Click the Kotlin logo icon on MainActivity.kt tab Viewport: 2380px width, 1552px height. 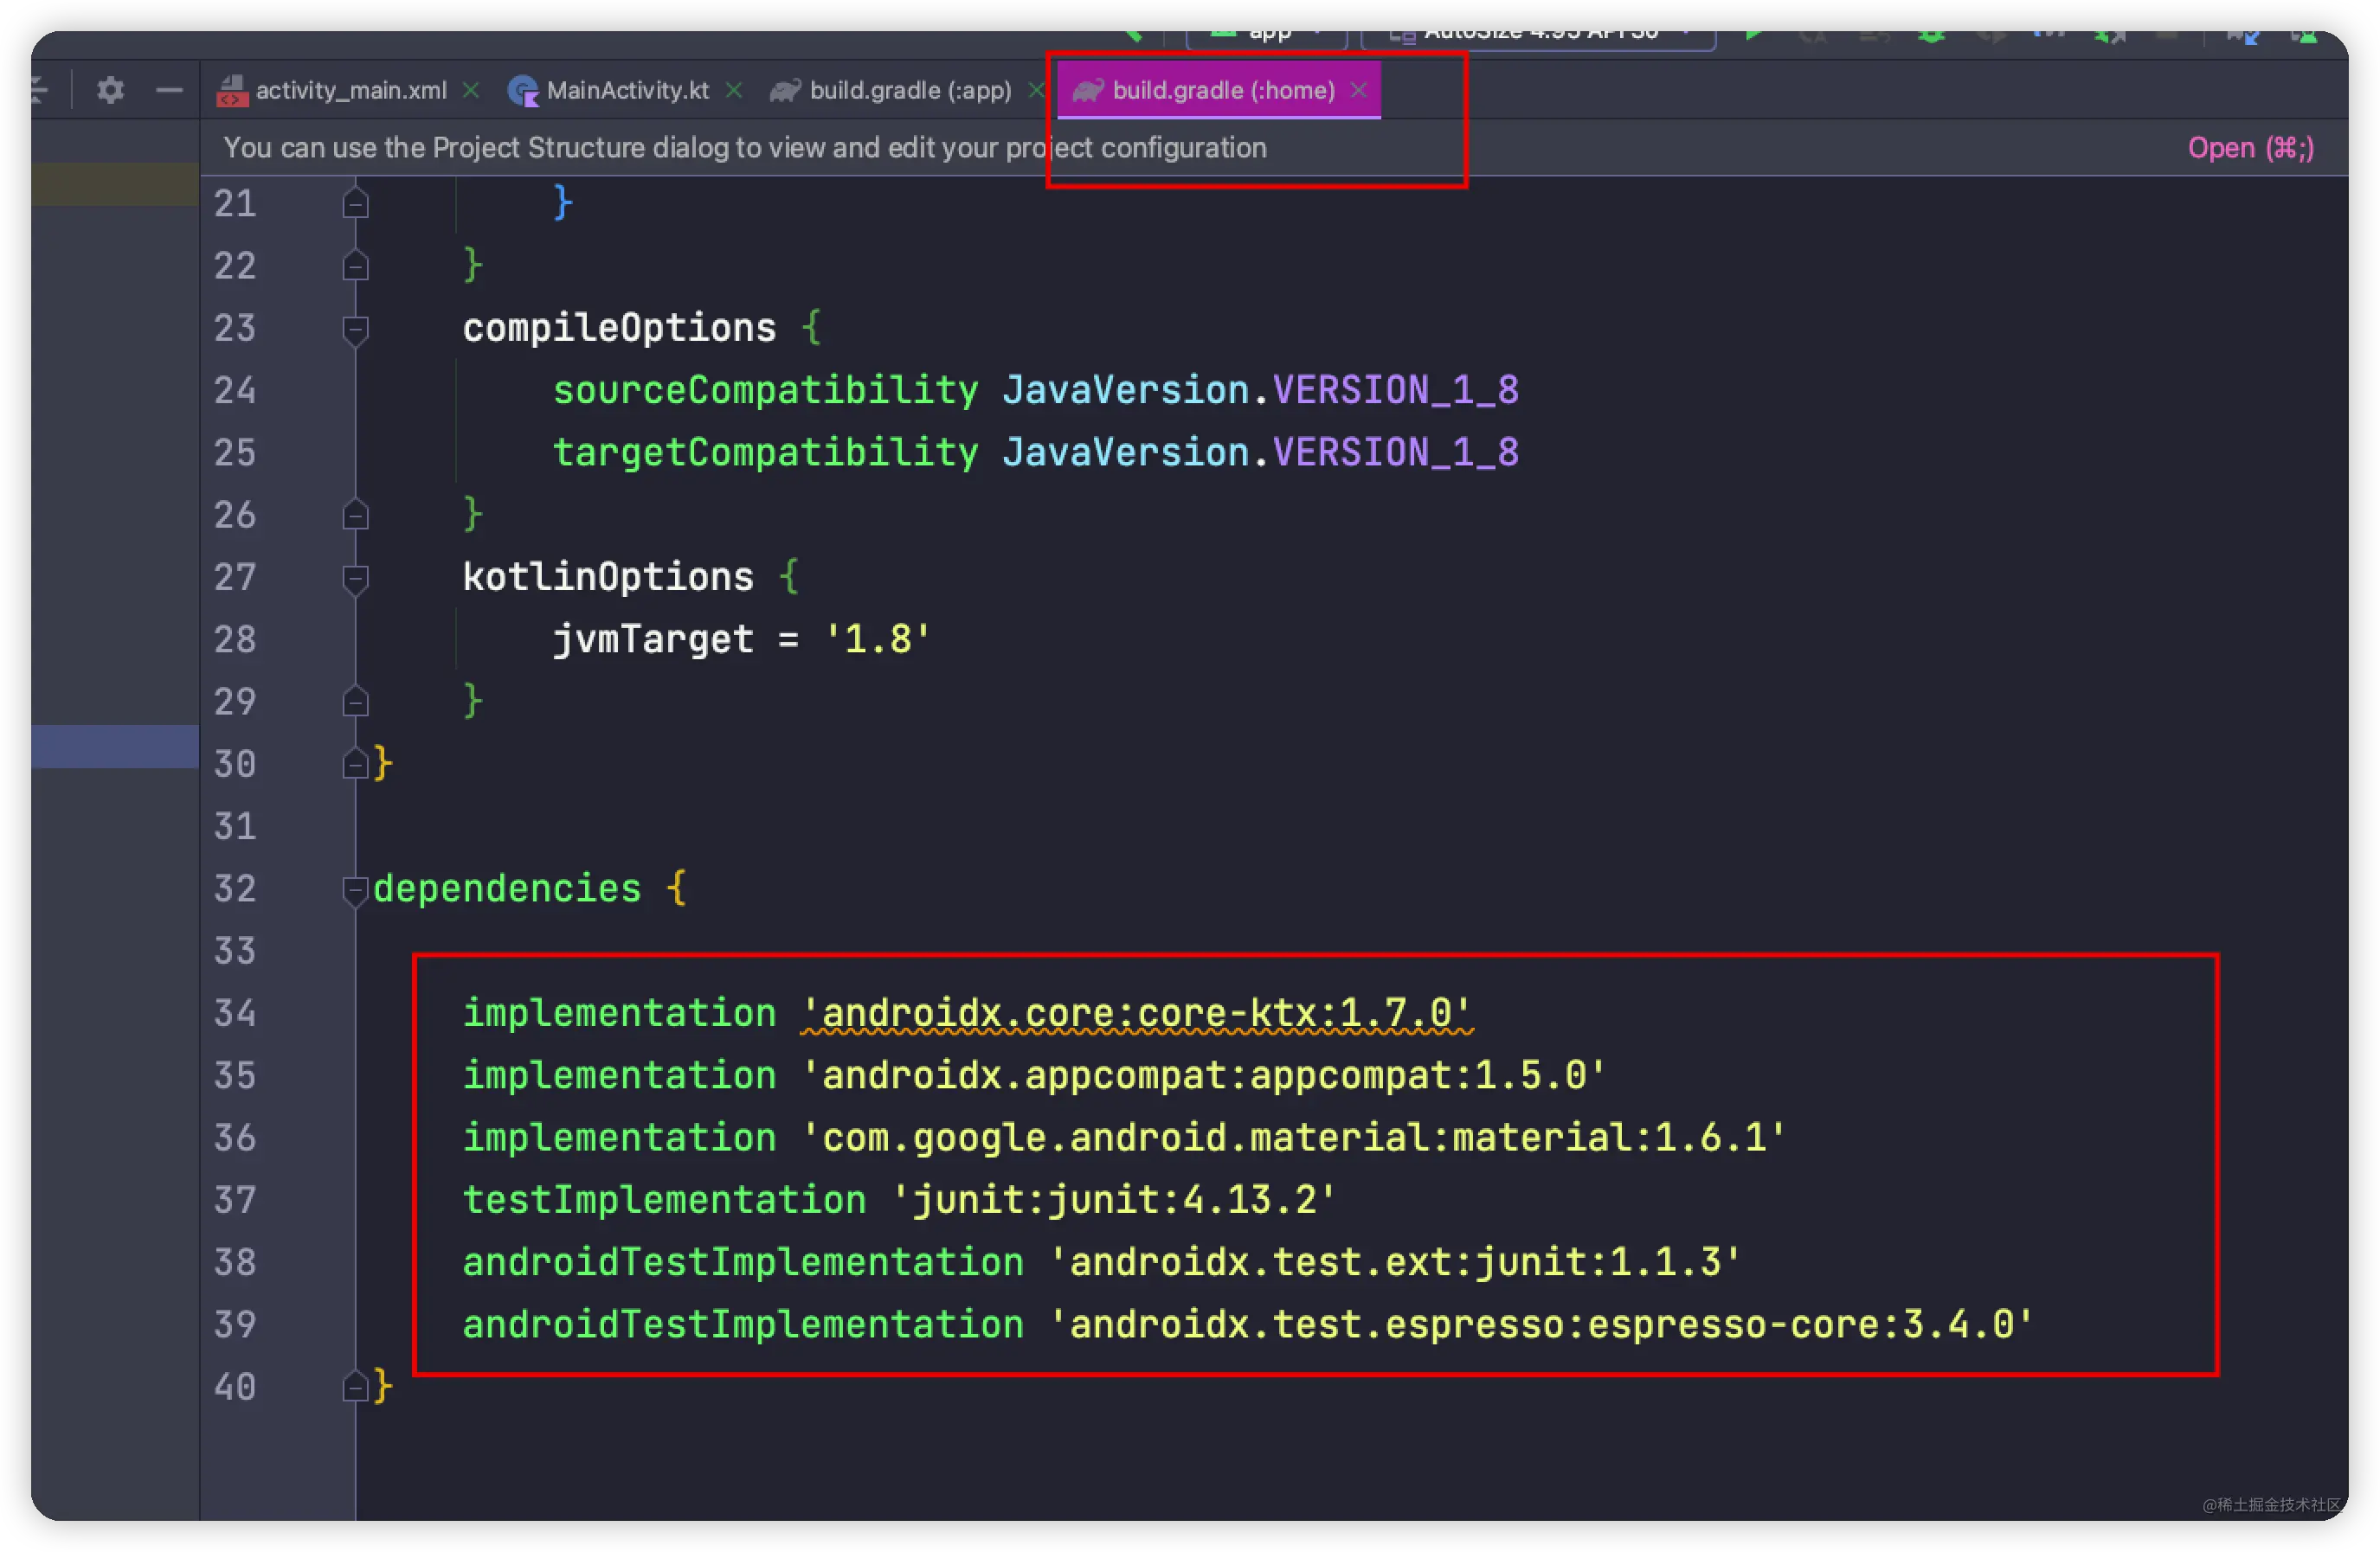point(523,90)
